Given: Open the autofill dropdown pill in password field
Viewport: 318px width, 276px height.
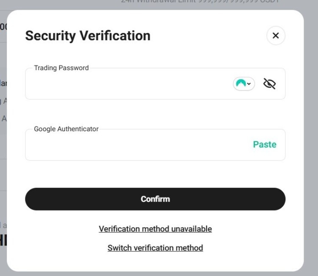Looking at the screenshot, I should click(244, 84).
